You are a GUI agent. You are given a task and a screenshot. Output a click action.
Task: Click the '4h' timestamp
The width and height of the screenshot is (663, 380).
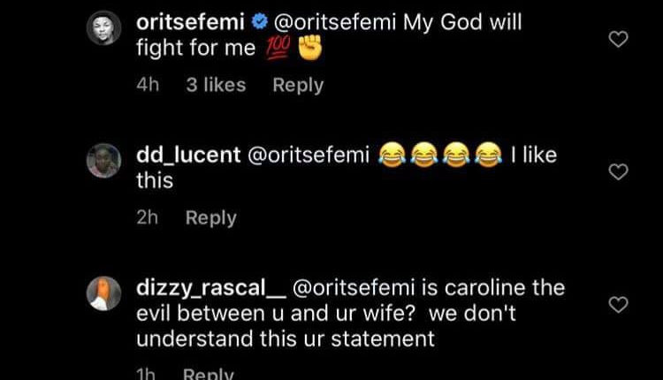click(x=147, y=86)
